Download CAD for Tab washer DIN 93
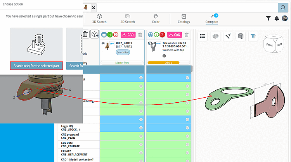291x162 pixels. 175,34
